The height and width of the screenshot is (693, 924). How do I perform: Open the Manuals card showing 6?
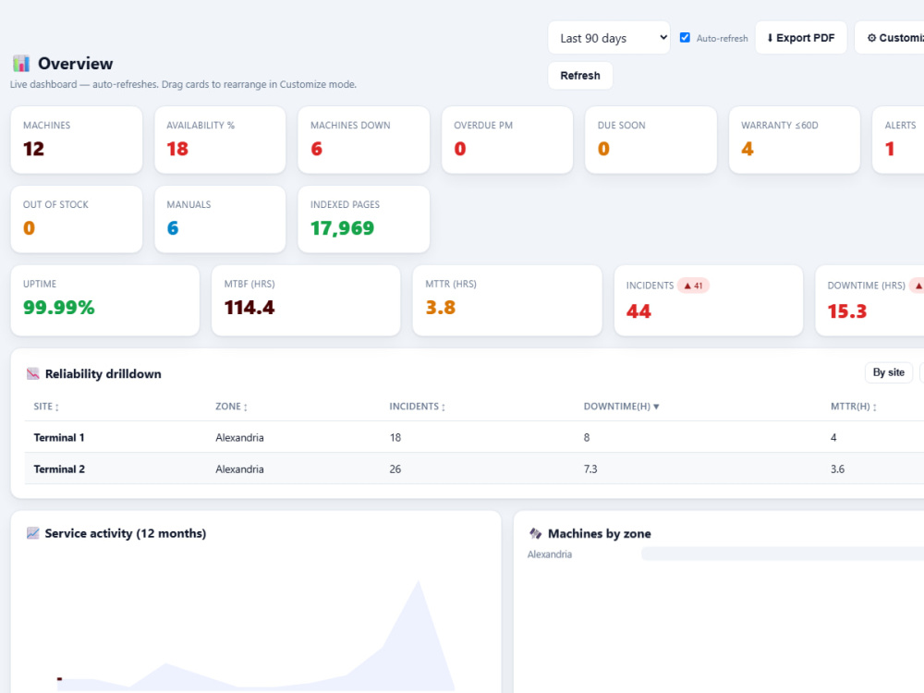[220, 219]
